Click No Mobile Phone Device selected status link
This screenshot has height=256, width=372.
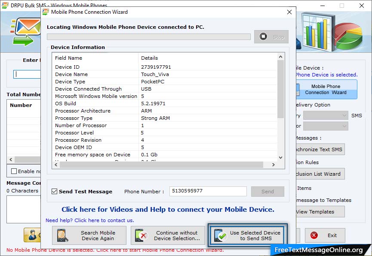point(115,250)
